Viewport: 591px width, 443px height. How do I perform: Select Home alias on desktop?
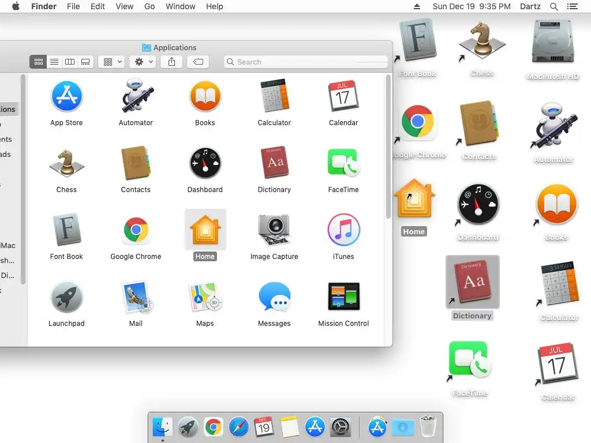pyautogui.click(x=414, y=198)
